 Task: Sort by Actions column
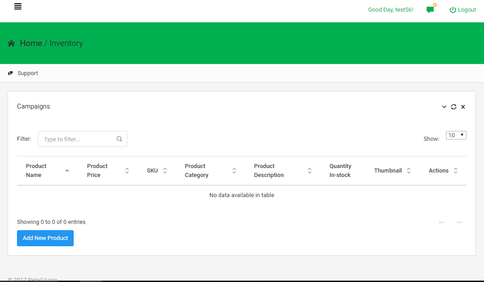443,171
